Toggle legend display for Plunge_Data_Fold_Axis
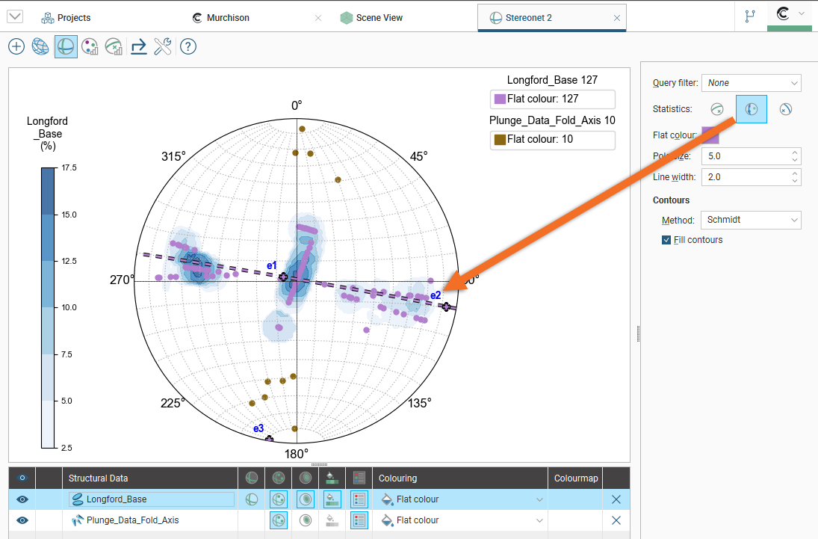 359,520
